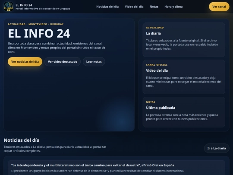Open the Video del día nav item
The height and width of the screenshot is (175, 233).
click(134, 6)
